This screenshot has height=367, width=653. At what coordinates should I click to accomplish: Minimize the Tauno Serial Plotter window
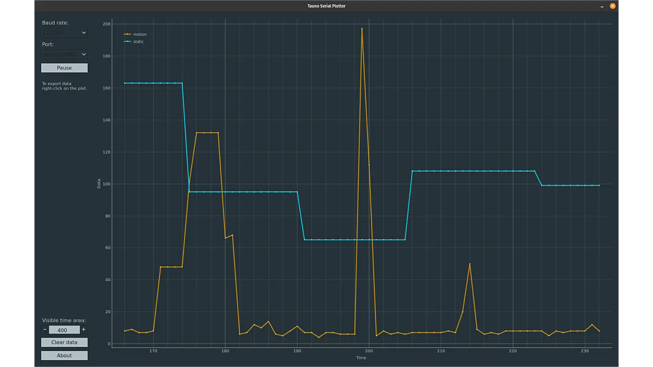tap(602, 6)
